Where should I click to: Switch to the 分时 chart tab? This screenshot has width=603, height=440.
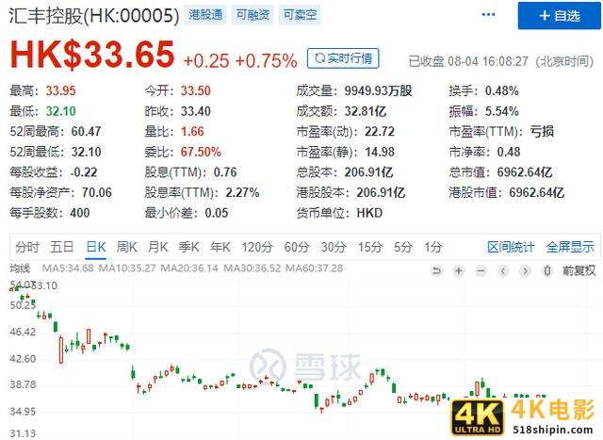27,247
